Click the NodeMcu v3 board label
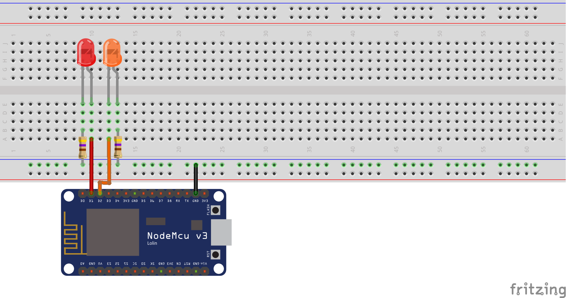Image resolution: width=567 pixels, height=298 pixels. (177, 236)
